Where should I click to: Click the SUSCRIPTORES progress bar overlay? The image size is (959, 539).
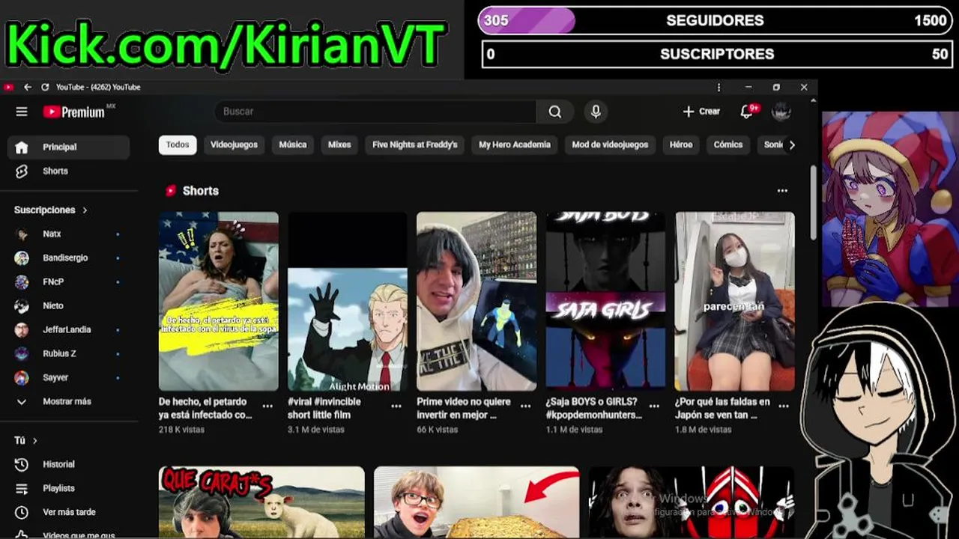coord(716,54)
